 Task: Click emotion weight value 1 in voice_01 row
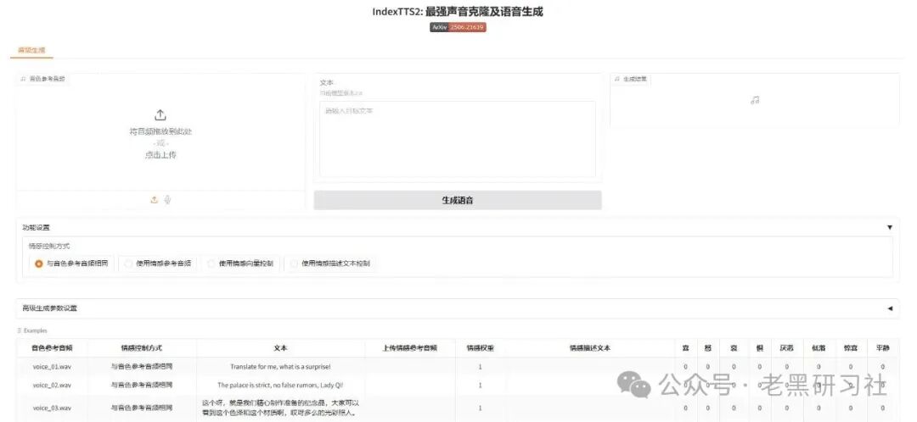pyautogui.click(x=480, y=367)
